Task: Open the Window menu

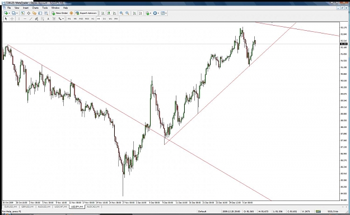Action: click(x=55, y=8)
